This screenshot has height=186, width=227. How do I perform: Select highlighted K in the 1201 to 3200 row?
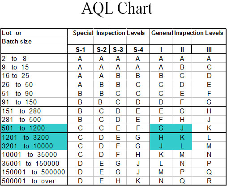click(x=182, y=138)
